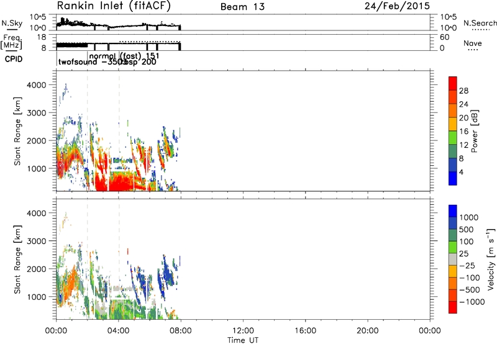Click the 'twofsound -3503' CPID annotation
Screen dimensions: 497x344
[x=93, y=62]
